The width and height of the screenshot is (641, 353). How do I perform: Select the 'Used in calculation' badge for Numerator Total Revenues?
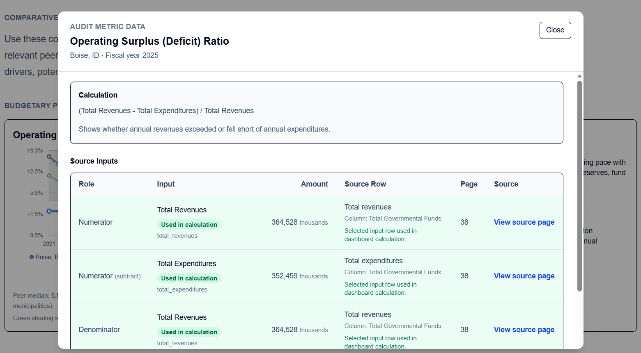point(189,225)
